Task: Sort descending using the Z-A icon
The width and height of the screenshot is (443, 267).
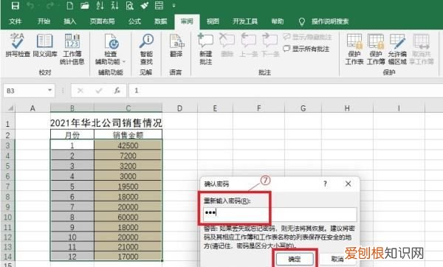Action: pyautogui.click(x=114, y=5)
